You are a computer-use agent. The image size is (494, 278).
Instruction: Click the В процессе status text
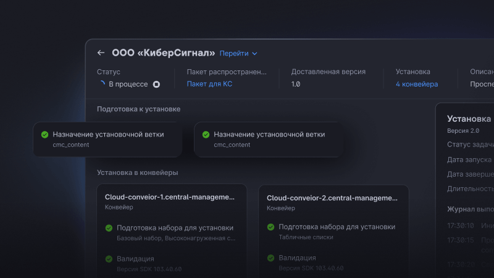pyautogui.click(x=128, y=84)
